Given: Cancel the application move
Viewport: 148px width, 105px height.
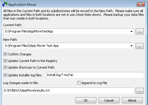Looking at the screenshot, I should pyautogui.click(x=109, y=100).
